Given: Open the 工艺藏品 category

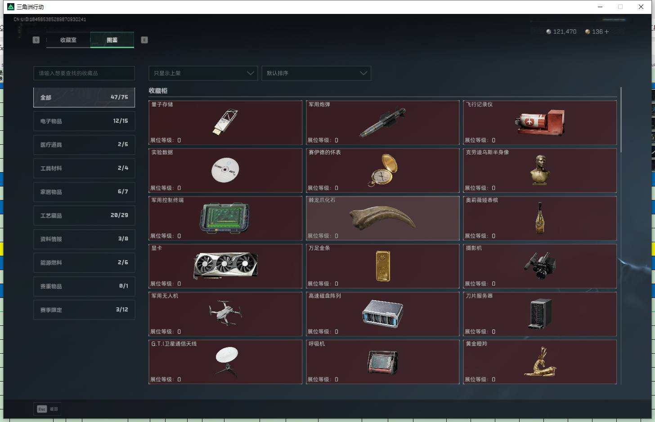Looking at the screenshot, I should tap(84, 215).
